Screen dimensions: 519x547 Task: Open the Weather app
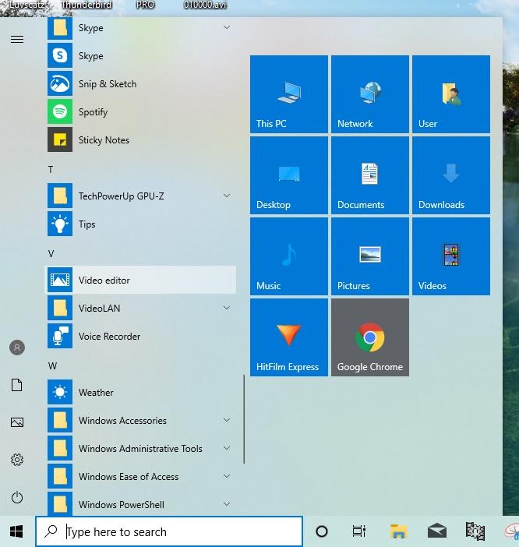(141, 392)
